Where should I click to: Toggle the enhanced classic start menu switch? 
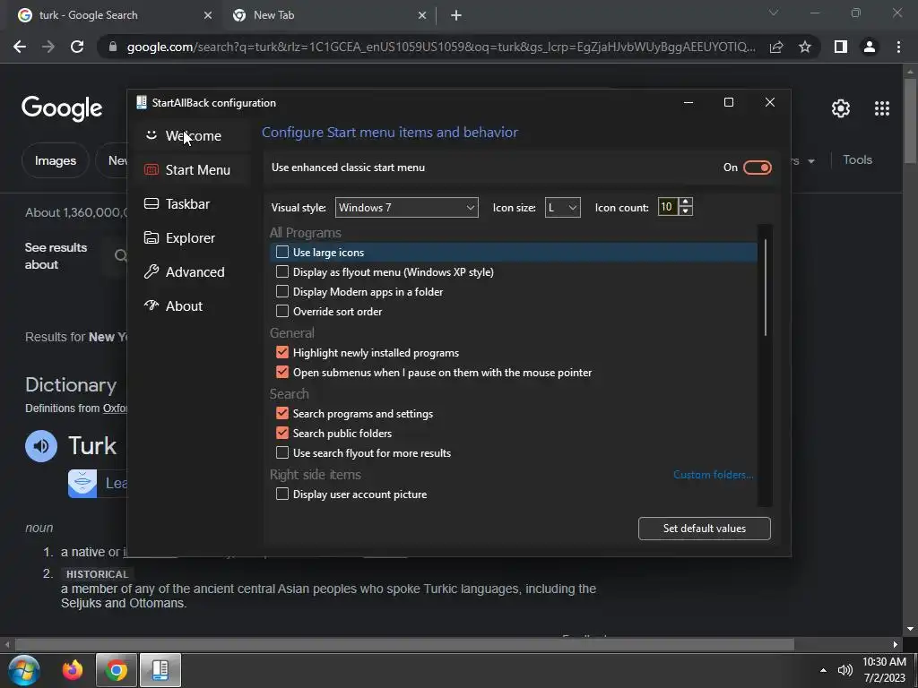click(757, 168)
